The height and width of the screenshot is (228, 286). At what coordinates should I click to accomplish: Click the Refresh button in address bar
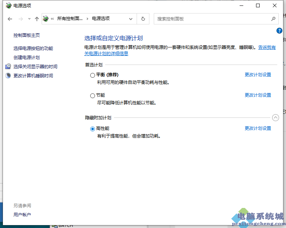(143, 19)
